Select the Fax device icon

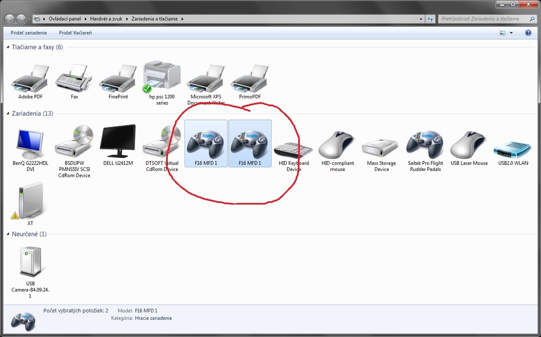pos(74,78)
